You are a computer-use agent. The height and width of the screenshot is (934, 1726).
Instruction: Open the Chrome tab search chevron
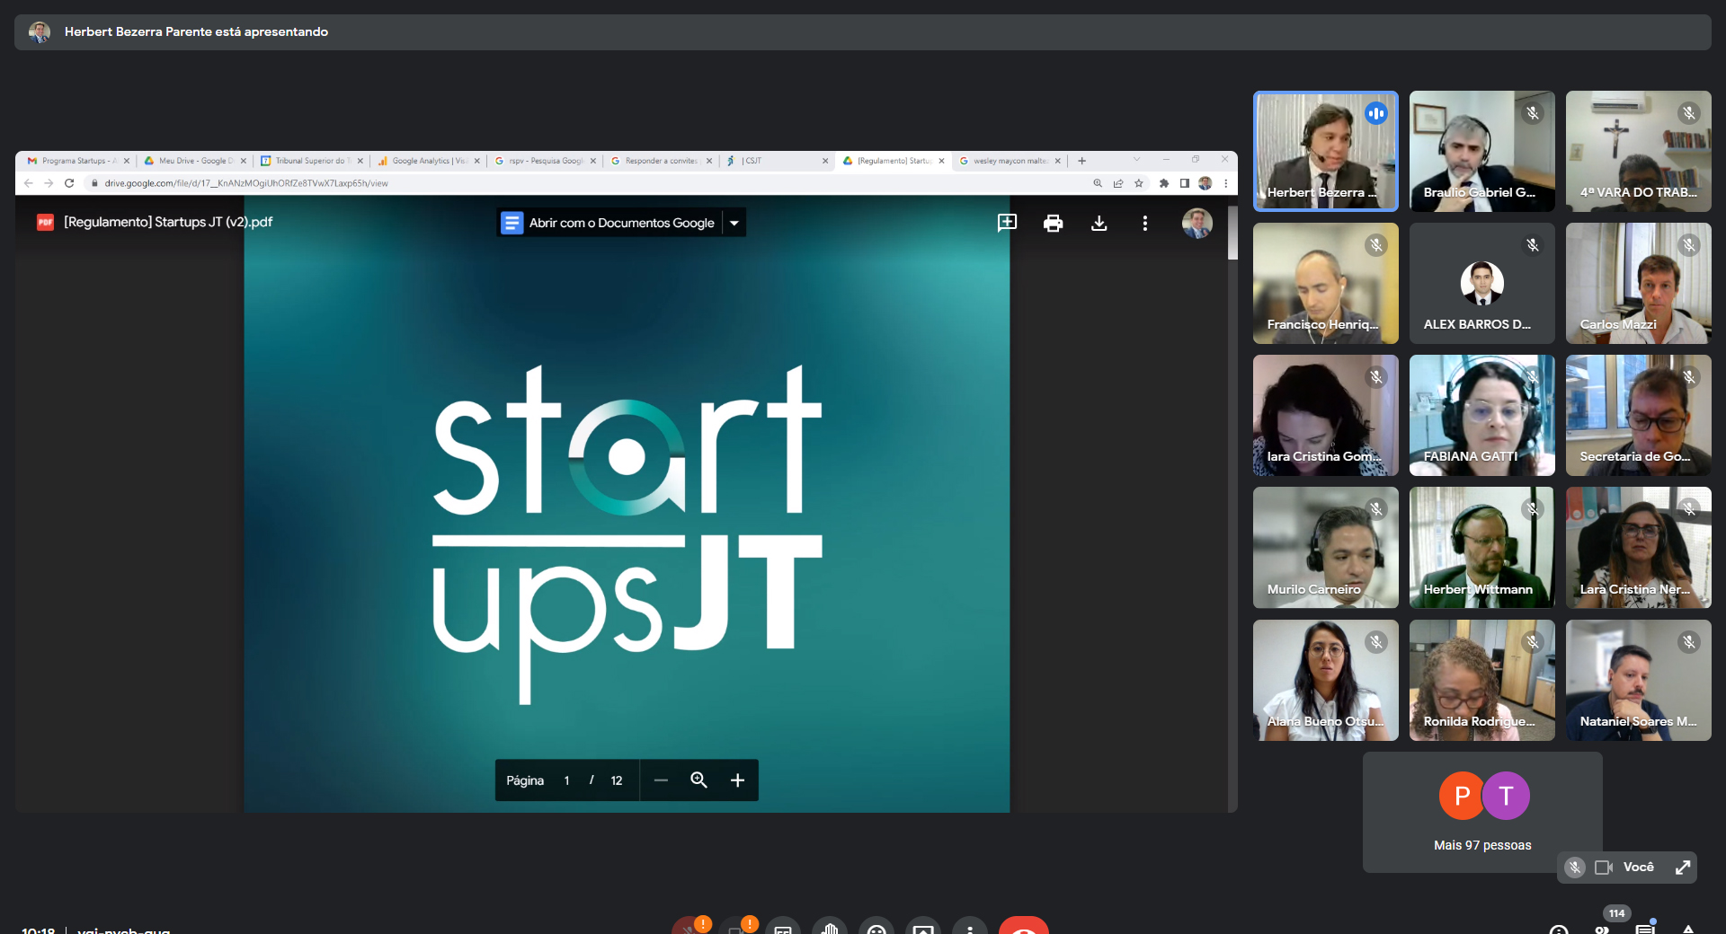1136,160
